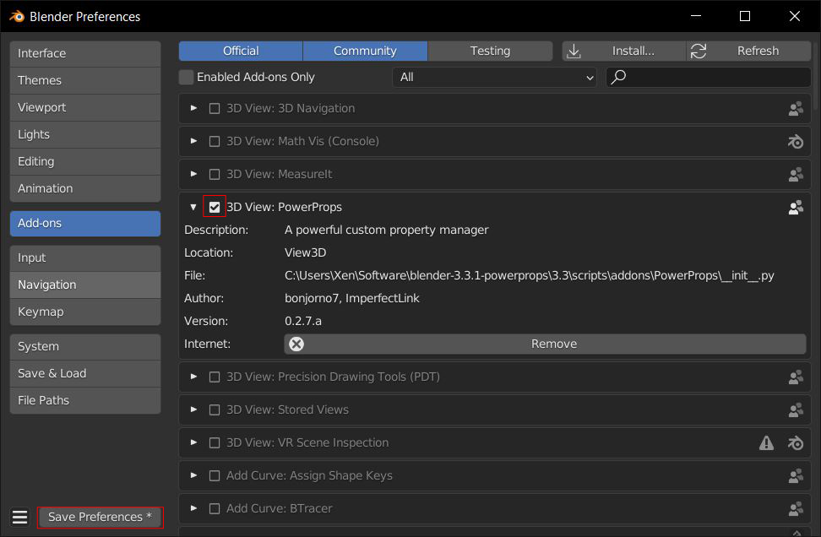Expand Precision Drawing Tools (PDT) details

pyautogui.click(x=193, y=377)
